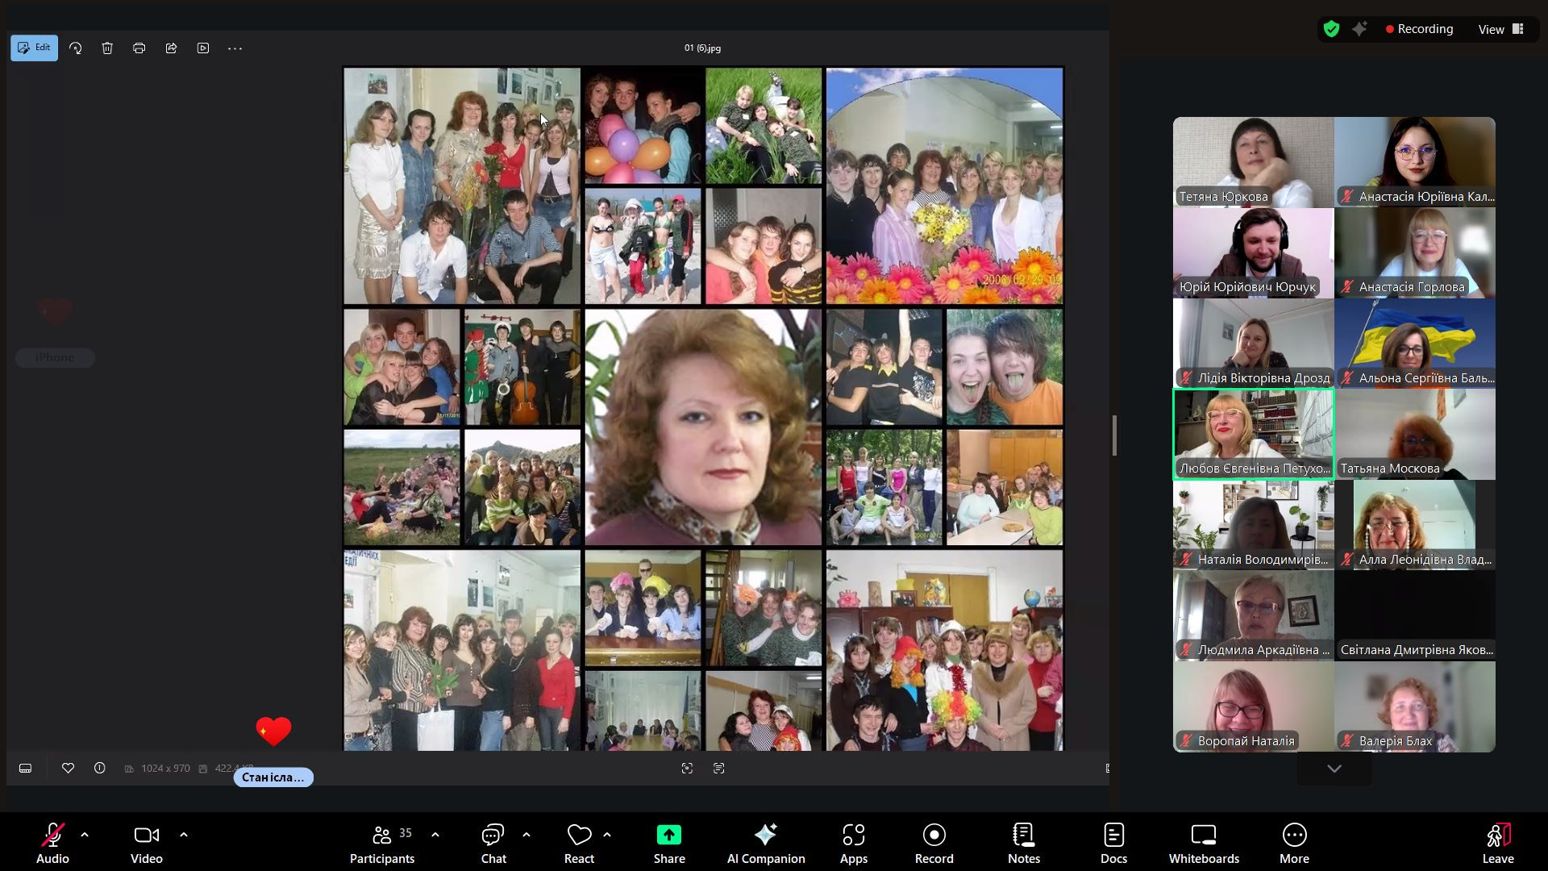Select Алла Леонідівна video tile
The width and height of the screenshot is (1548, 871).
(x=1415, y=525)
